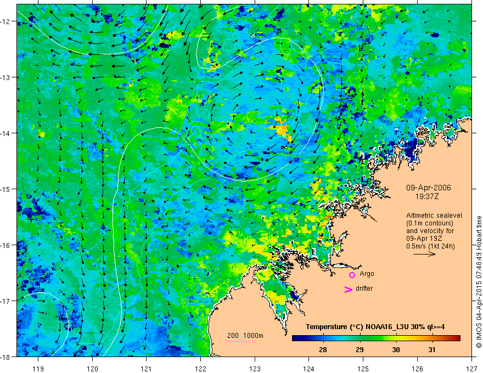
Task: Click the '09-Apr 19Z' text line
Action: pos(424,239)
